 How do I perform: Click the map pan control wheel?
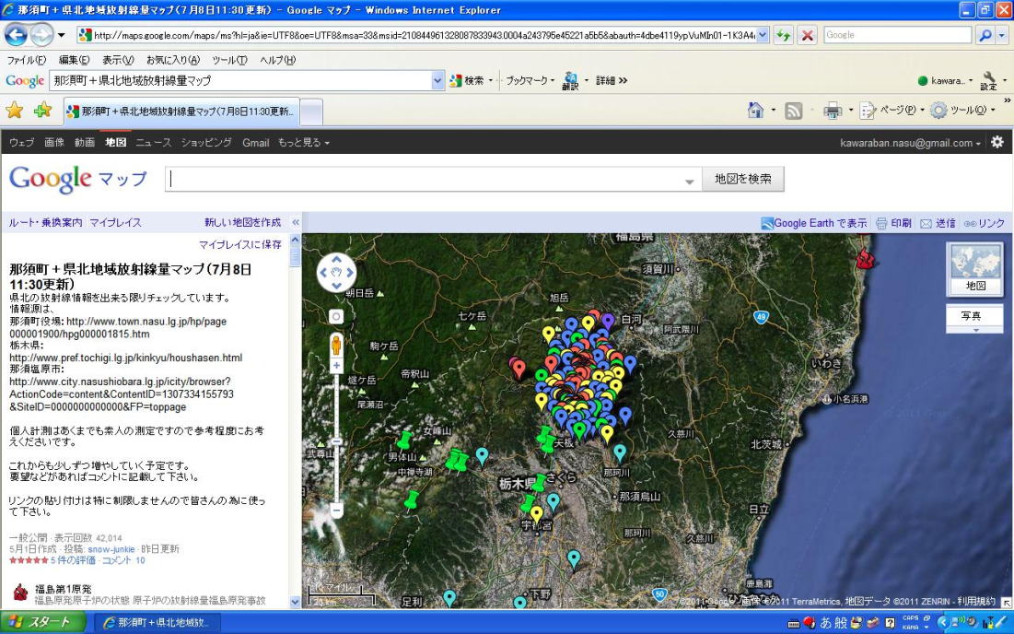(x=336, y=273)
